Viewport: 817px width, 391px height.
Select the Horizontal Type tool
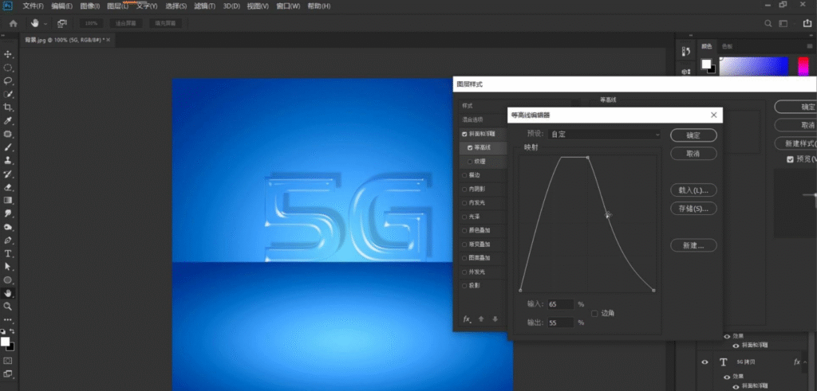[8, 254]
